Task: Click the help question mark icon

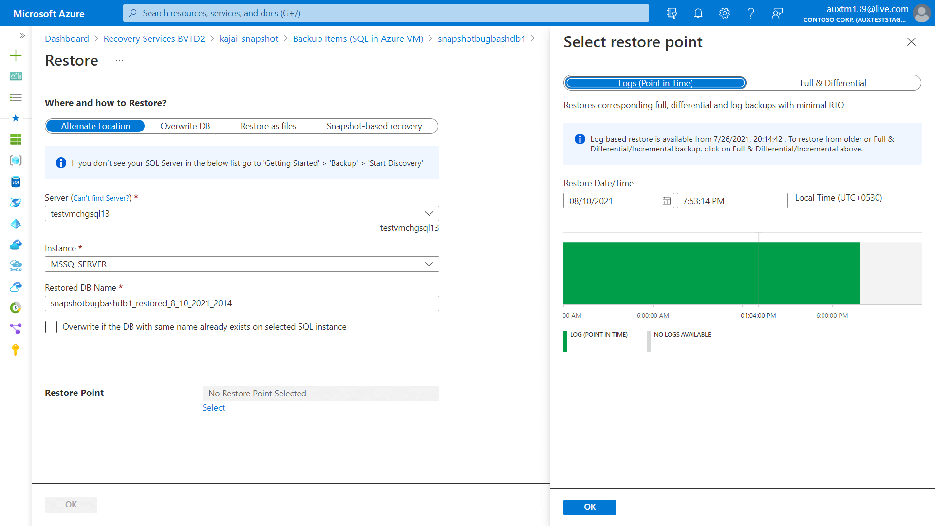Action: 751,13
